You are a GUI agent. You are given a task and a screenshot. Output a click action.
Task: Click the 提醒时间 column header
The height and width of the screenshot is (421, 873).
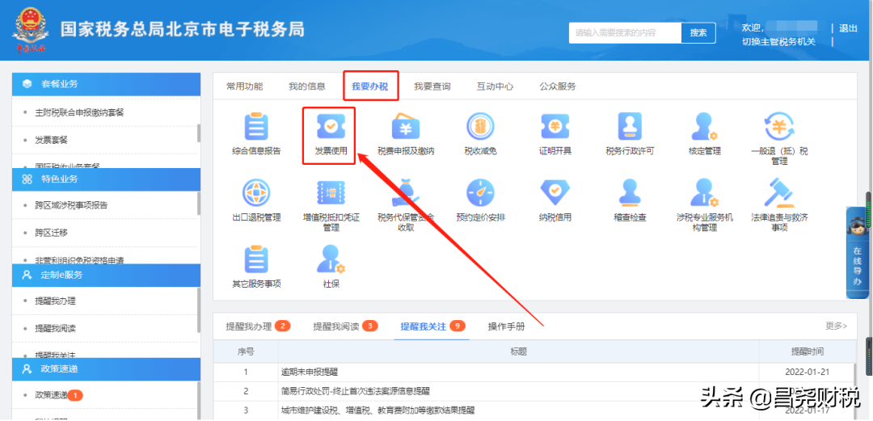(808, 352)
